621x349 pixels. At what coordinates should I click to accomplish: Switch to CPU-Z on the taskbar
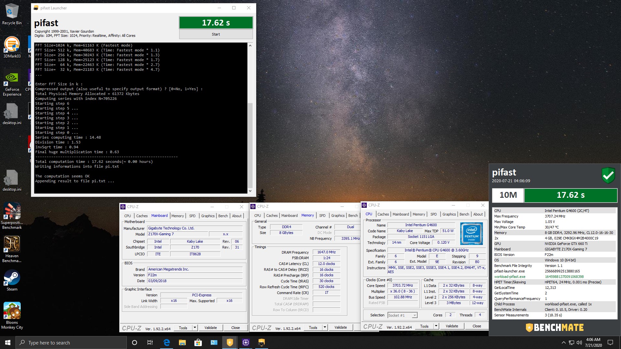coord(245,343)
